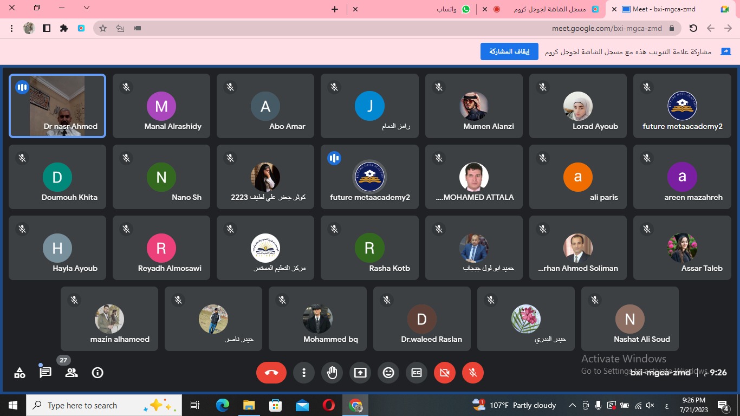Open more options three-dot menu

pyautogui.click(x=304, y=373)
